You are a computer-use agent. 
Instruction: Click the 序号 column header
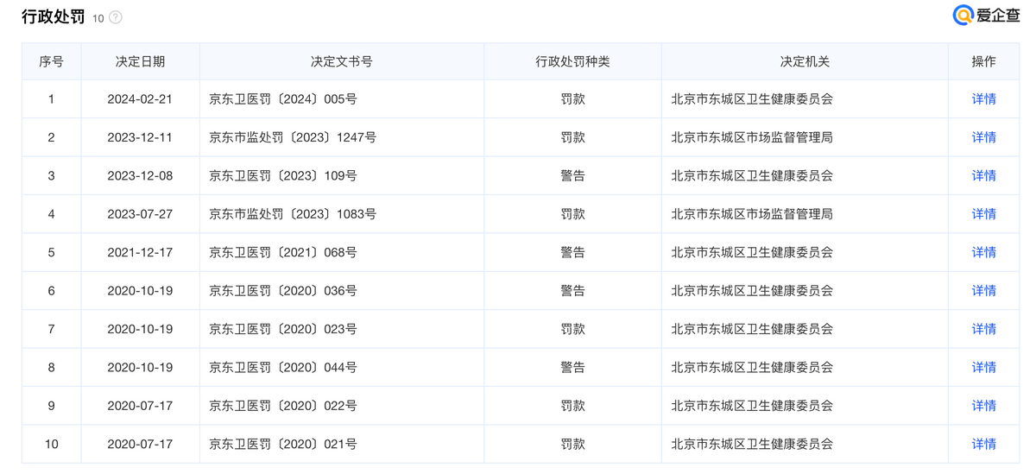point(51,61)
